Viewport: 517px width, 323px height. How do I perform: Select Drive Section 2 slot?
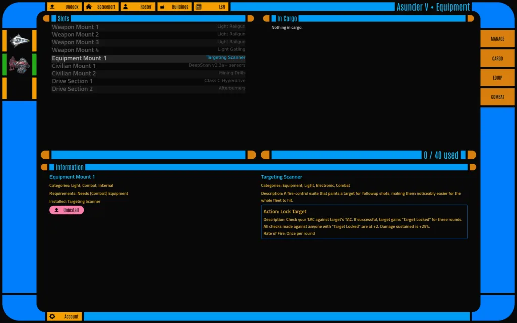tap(148, 89)
